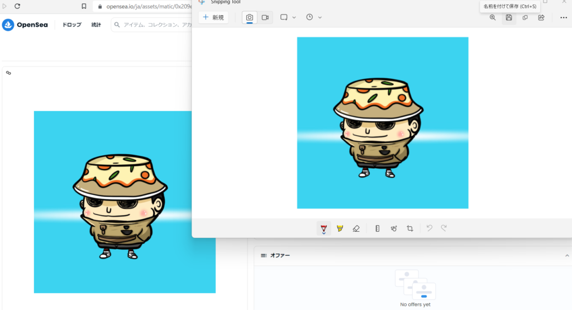Screen dimensions: 572x310
Task: Click the captured pizza-hat character image in Snipping Tool
Action: (383, 123)
